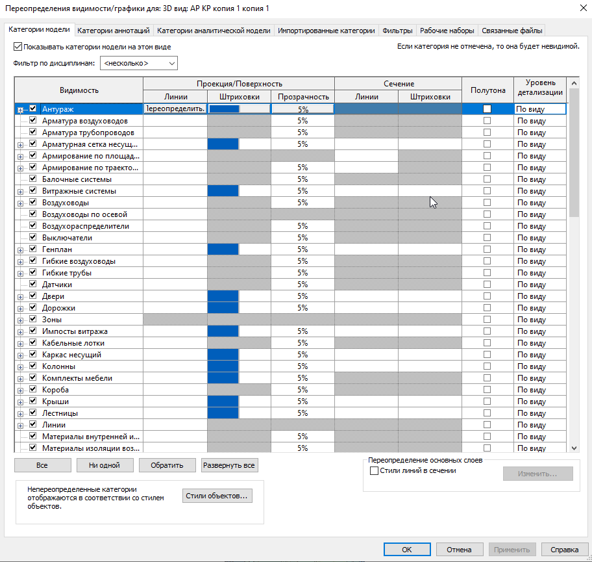592x562 pixels.
Task: Click the Отмена button
Action: (460, 550)
